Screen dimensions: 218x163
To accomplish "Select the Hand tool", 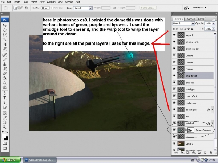I will 5,122.
